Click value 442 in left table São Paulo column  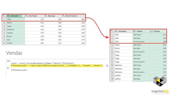(35, 23)
